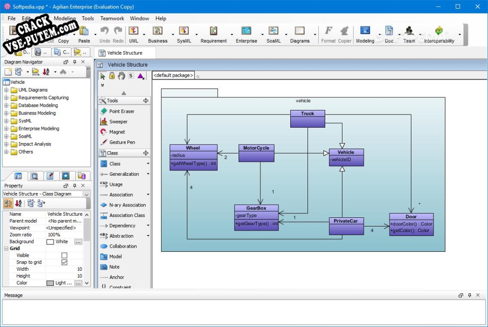Activate the hand pan tool
The height and width of the screenshot is (327, 488).
pos(122,76)
